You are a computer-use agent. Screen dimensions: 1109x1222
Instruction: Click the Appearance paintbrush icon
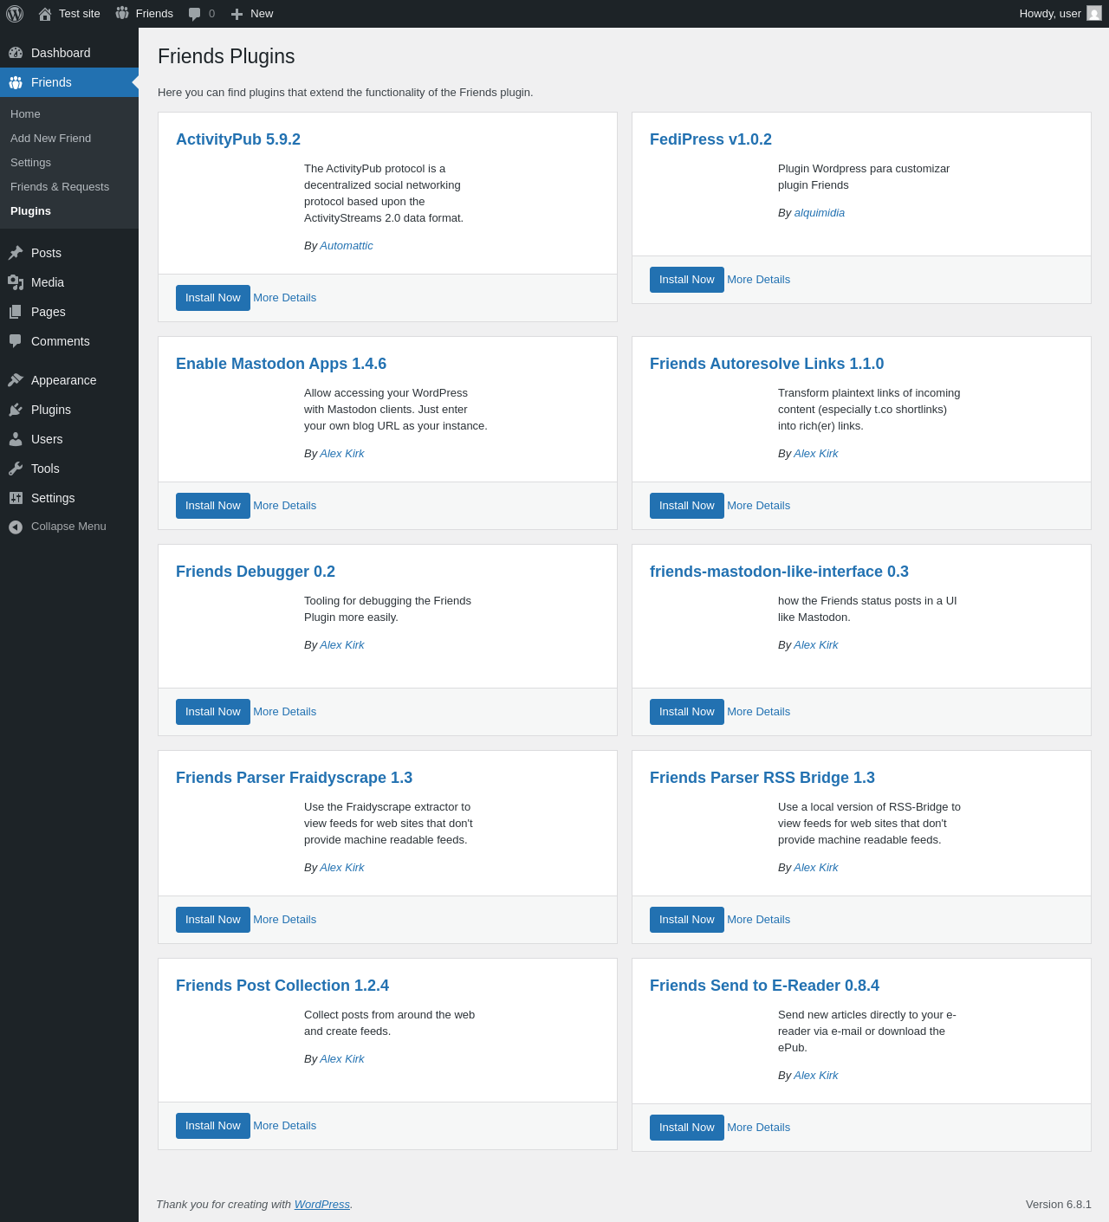coord(16,380)
